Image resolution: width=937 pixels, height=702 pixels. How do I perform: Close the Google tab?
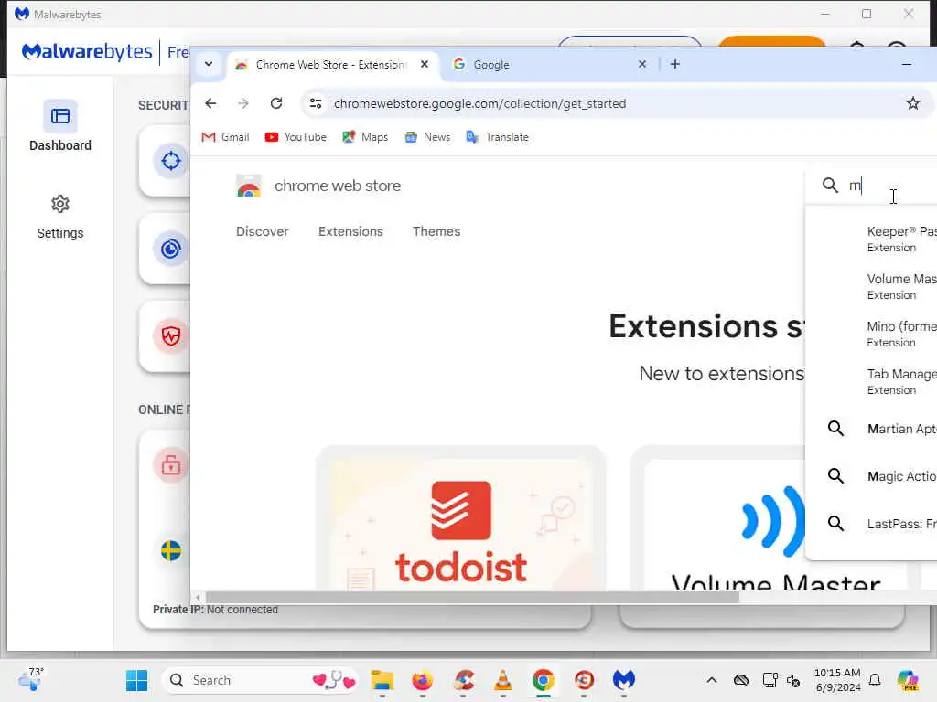pyautogui.click(x=641, y=64)
